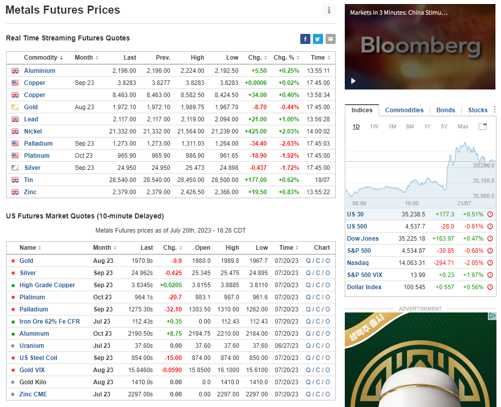
Task: Sort streaming table by Month column
Action: pyautogui.click(x=86, y=58)
